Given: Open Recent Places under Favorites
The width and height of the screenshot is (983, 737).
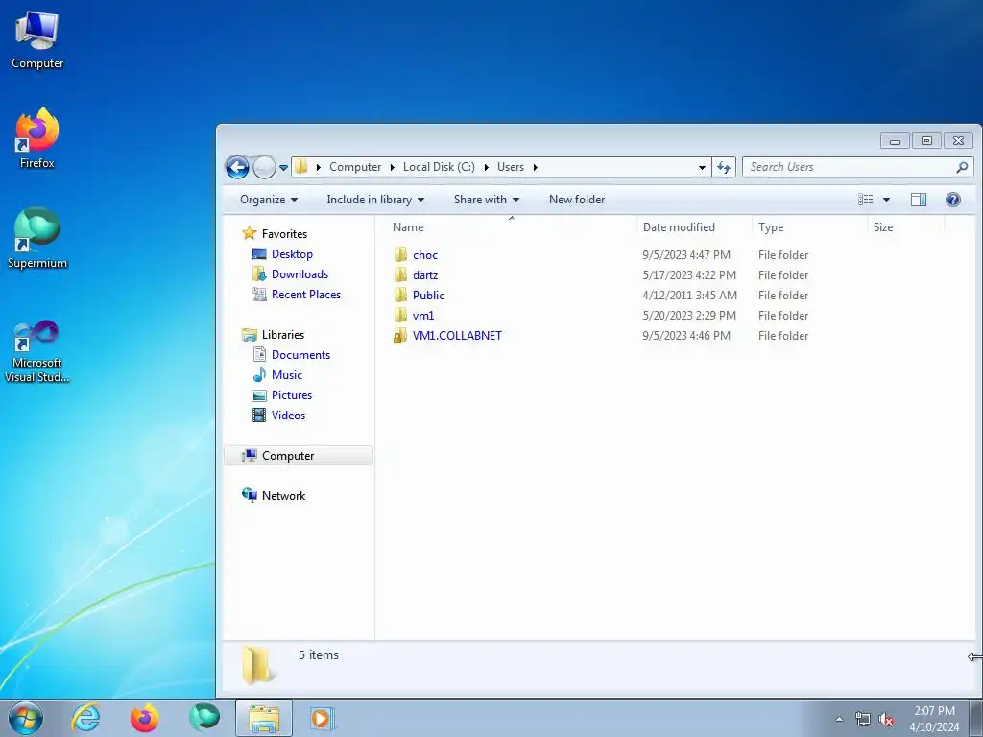Looking at the screenshot, I should click(x=306, y=294).
